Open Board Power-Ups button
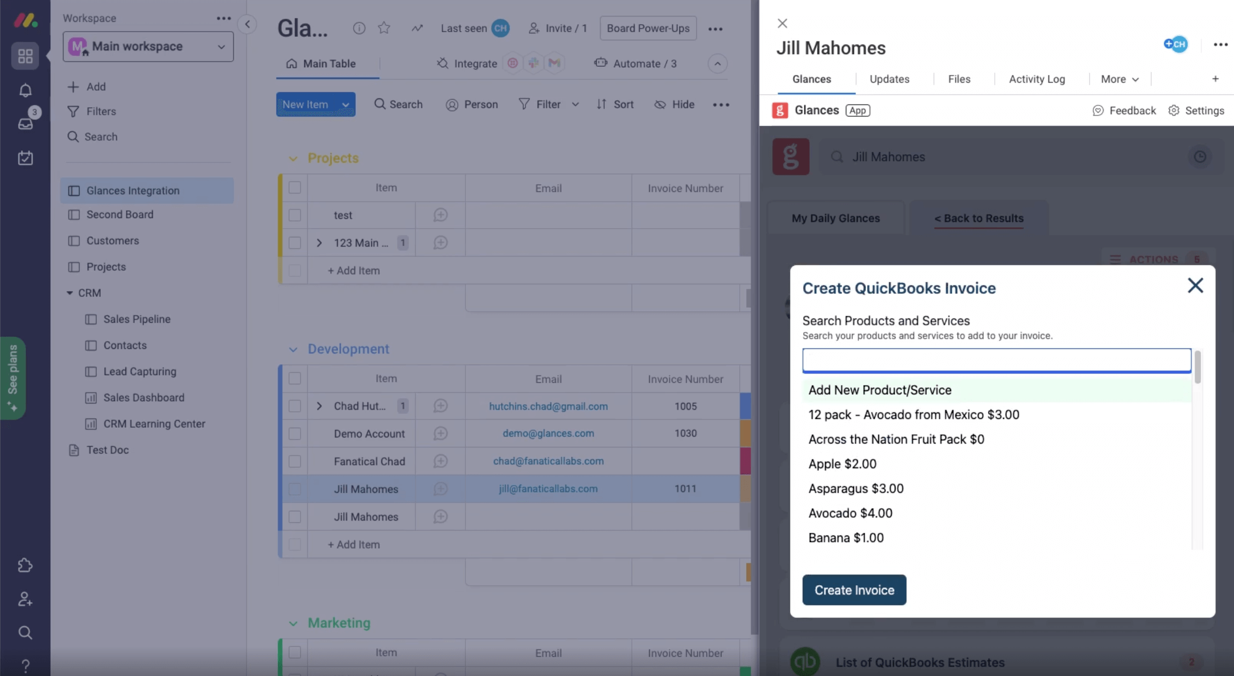 (648, 28)
